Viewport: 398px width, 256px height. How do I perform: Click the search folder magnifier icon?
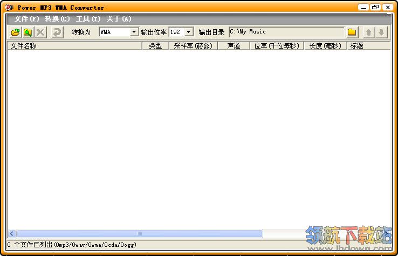point(28,32)
